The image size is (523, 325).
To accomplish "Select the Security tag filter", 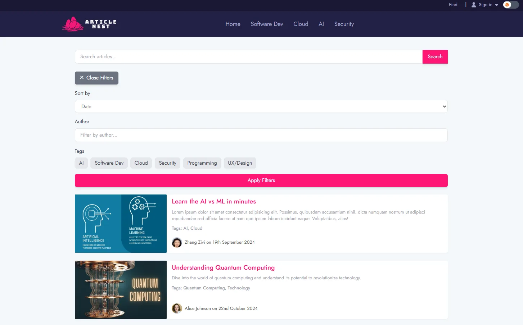I will click(167, 163).
